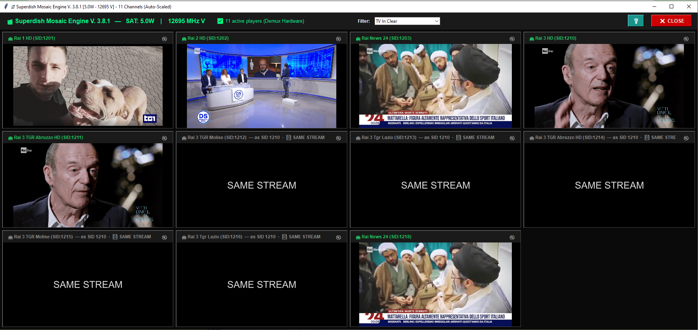Toggle the active players checkbox
698x330 pixels.
pos(220,21)
